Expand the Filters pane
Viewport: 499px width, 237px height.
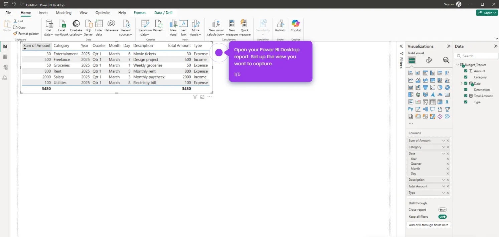401,46
